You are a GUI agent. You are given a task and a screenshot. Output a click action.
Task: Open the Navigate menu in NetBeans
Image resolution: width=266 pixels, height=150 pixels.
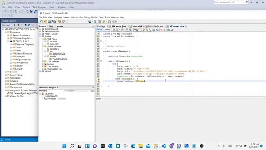point(58,17)
